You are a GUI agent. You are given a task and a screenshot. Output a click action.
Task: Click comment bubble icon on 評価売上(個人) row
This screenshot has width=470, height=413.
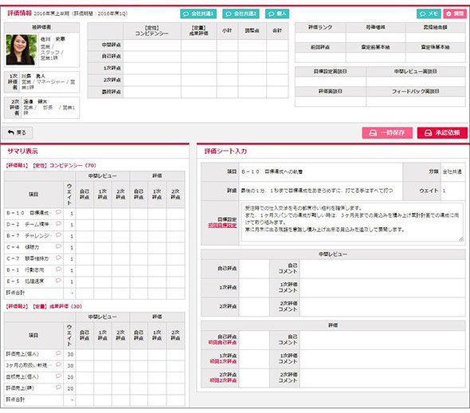(x=58, y=354)
